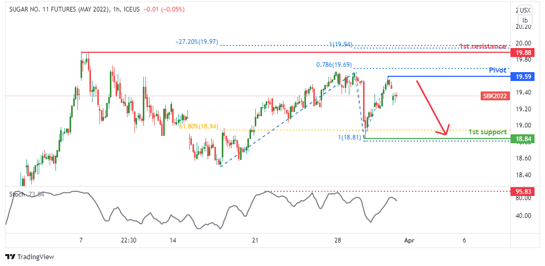Select the 19.59 pivot price label
Image resolution: width=545 pixels, height=266 pixels.
point(523,77)
